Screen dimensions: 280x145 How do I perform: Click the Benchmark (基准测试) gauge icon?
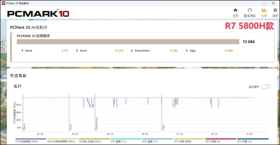coord(250,10)
